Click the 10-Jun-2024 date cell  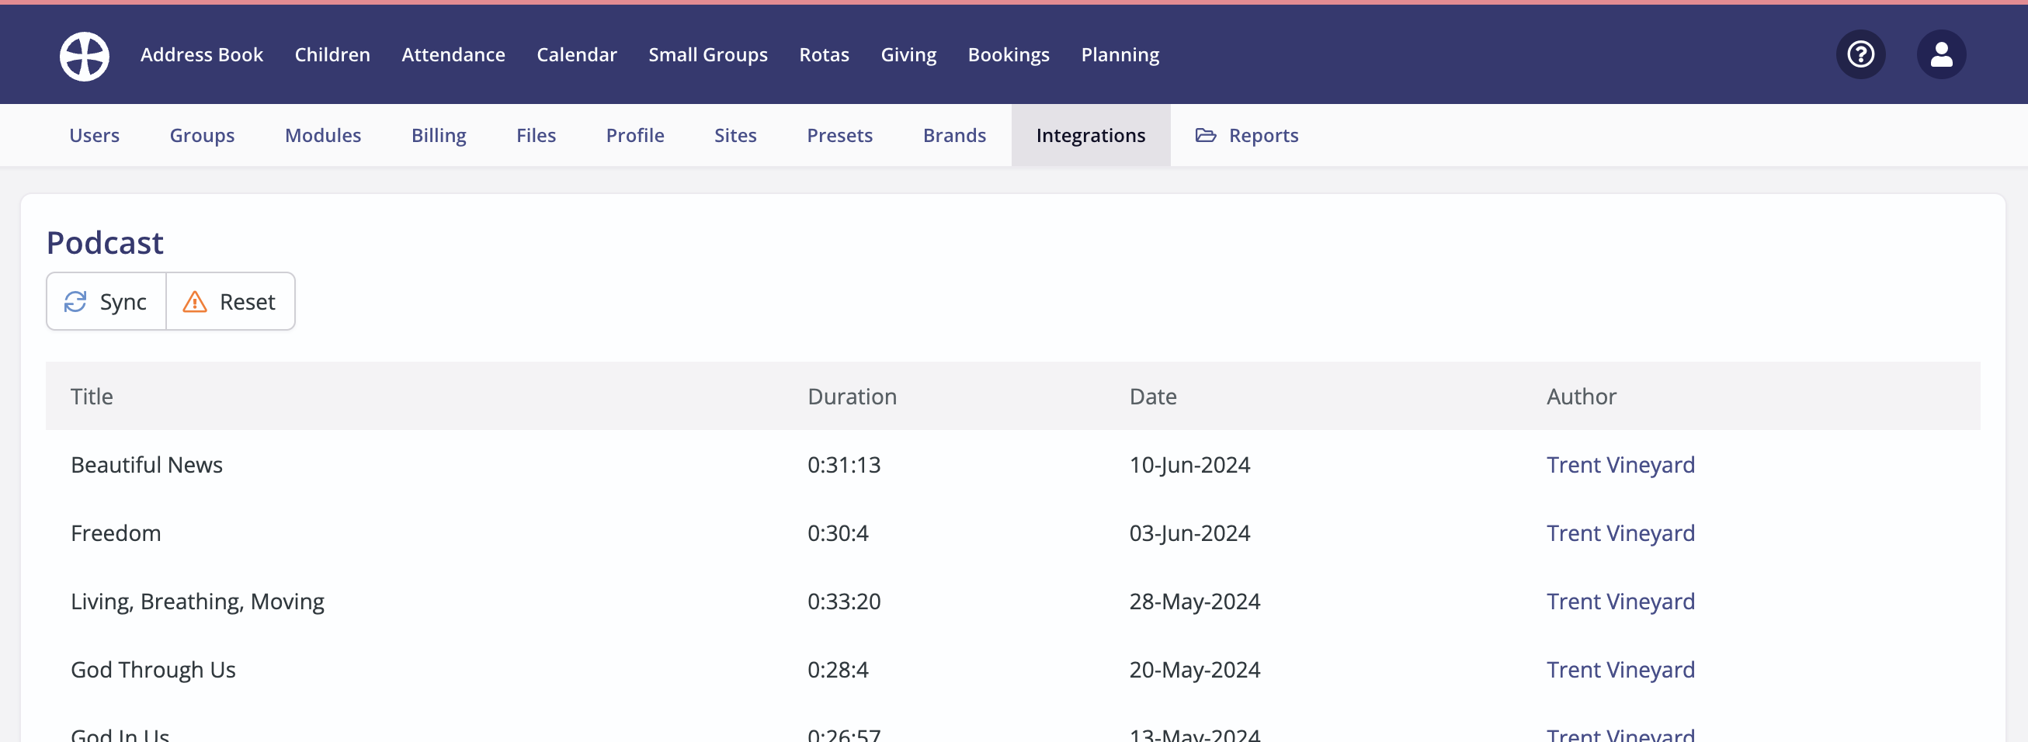[x=1189, y=464]
